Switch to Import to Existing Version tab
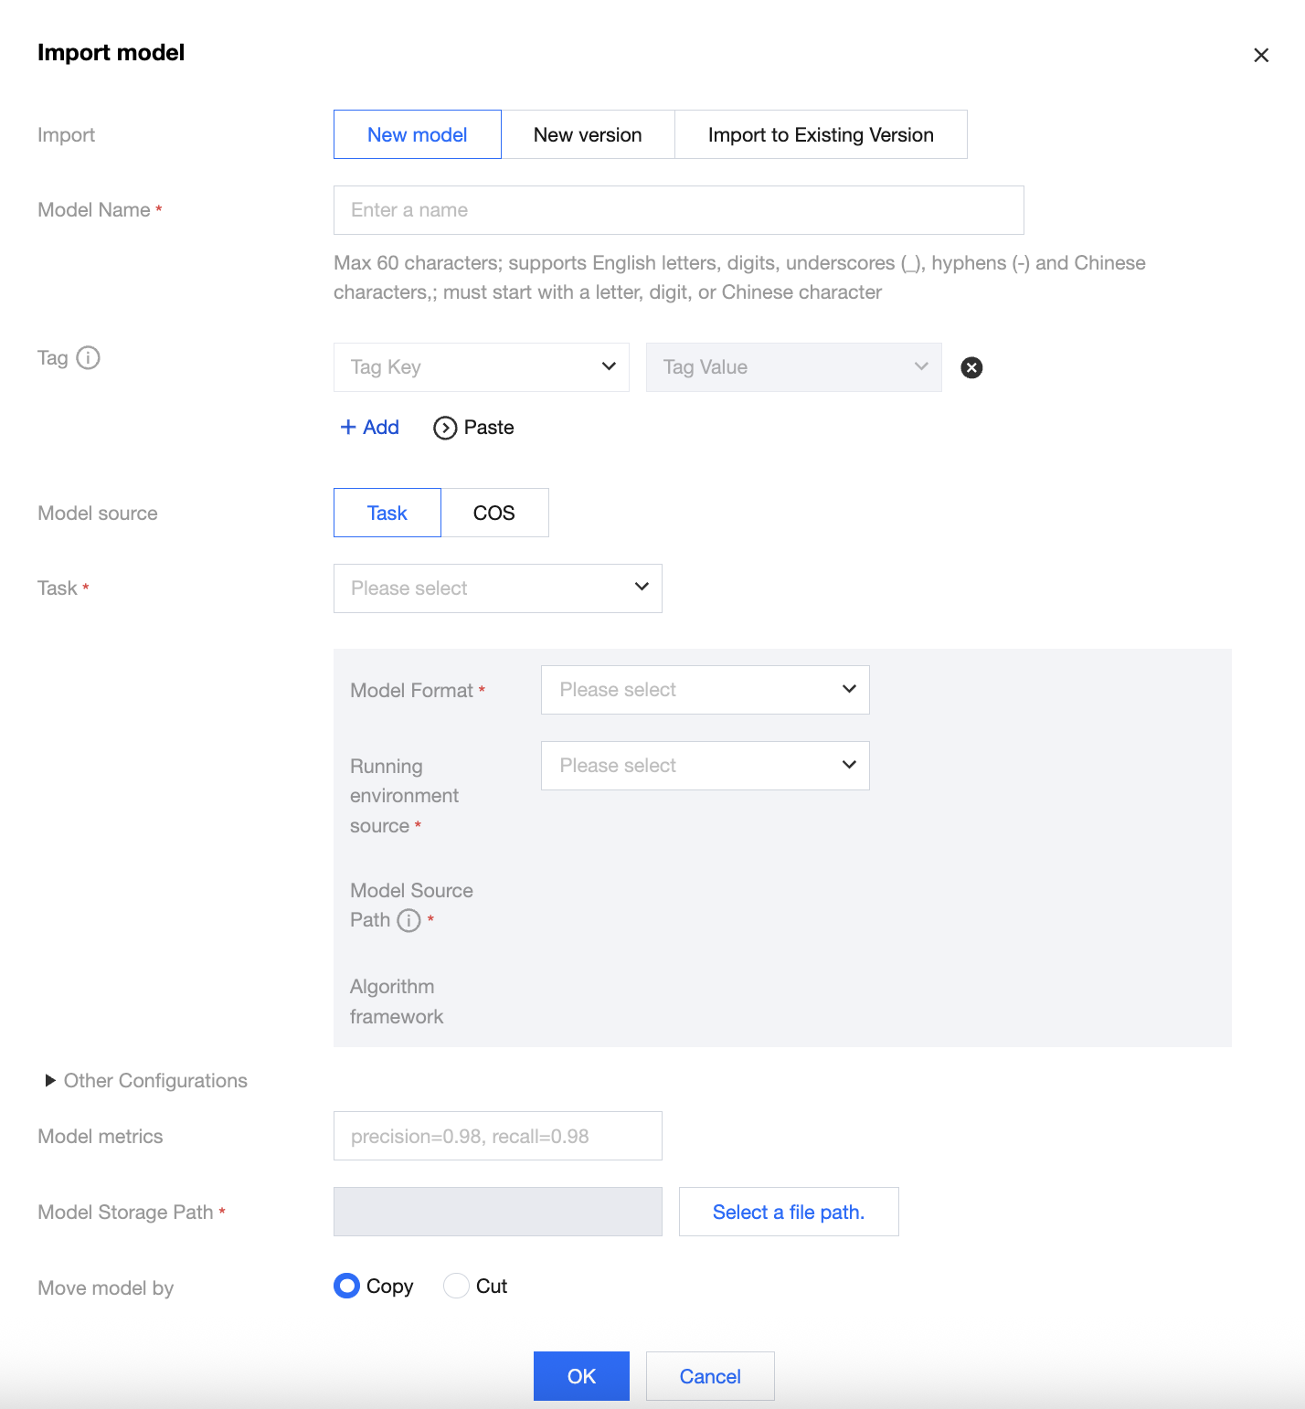The width and height of the screenshot is (1305, 1409). pos(821,134)
